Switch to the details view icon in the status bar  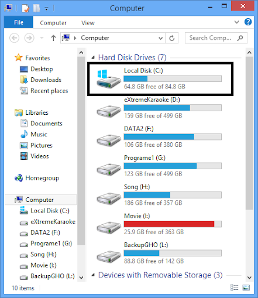point(235,287)
